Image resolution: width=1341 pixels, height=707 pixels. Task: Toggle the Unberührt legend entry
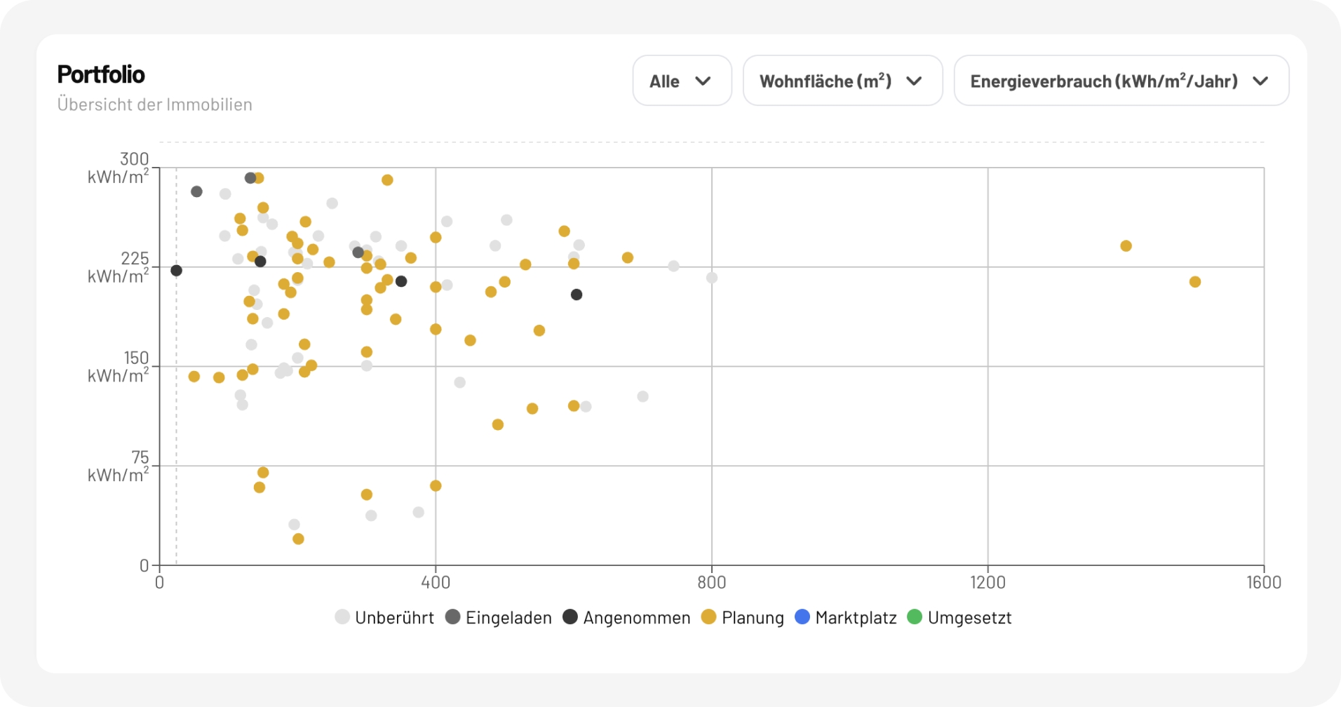click(x=384, y=617)
